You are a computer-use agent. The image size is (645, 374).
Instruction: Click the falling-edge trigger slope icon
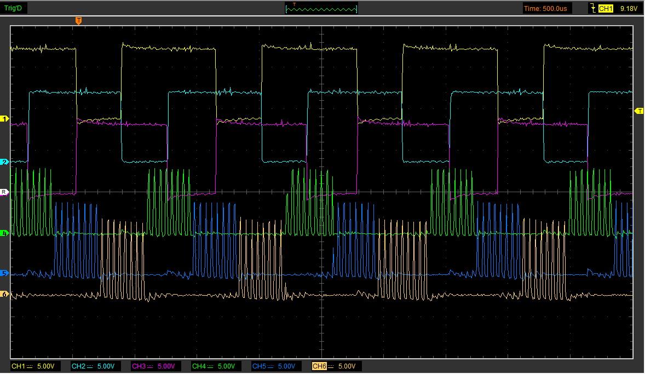(x=592, y=8)
